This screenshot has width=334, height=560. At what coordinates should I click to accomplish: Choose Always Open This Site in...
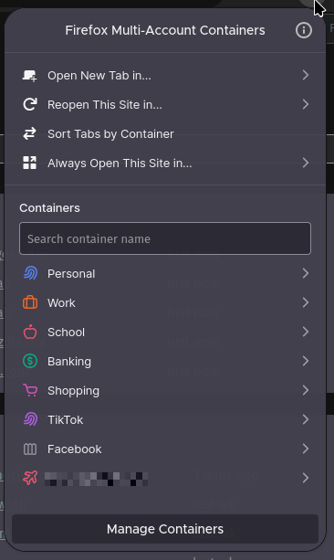click(x=165, y=163)
